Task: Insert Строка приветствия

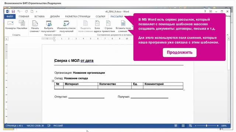Action: (x=108, y=26)
